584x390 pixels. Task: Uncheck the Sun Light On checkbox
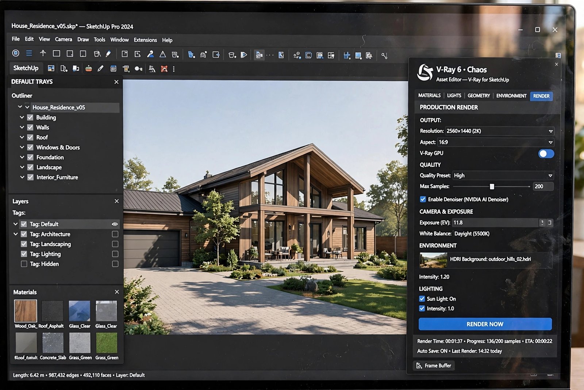click(422, 299)
